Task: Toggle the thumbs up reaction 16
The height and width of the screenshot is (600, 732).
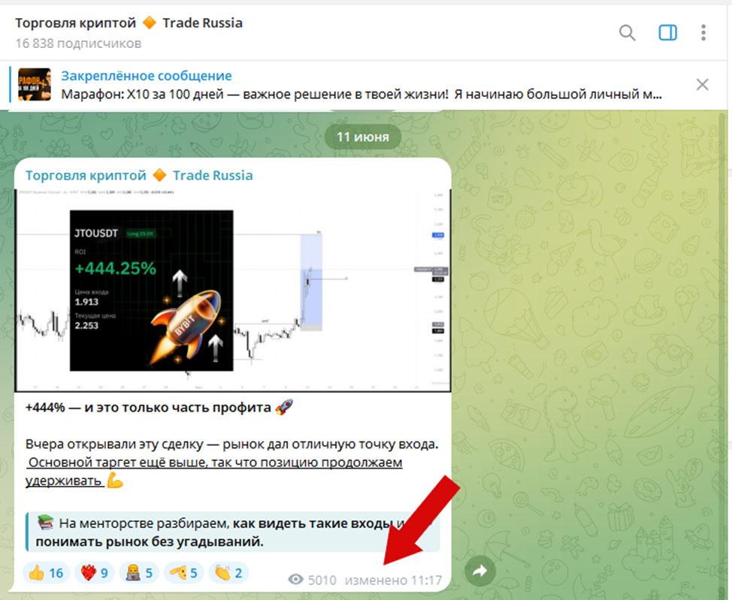Action: (46, 572)
